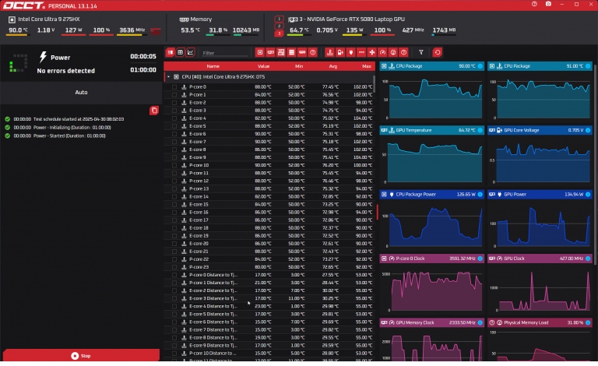Open info for CPU Package 91.00 °C graph
Viewport: 598px width, 366px height.
pyautogui.click(x=588, y=66)
